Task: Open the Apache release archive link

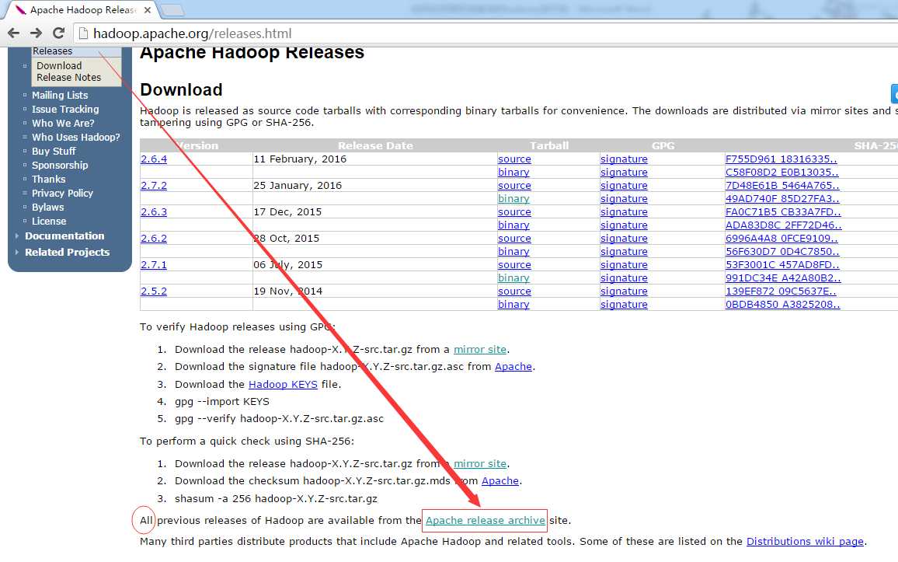Action: coord(485,520)
